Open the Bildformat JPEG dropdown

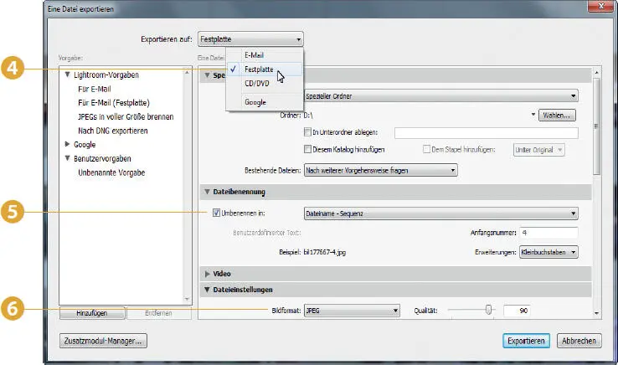352,311
